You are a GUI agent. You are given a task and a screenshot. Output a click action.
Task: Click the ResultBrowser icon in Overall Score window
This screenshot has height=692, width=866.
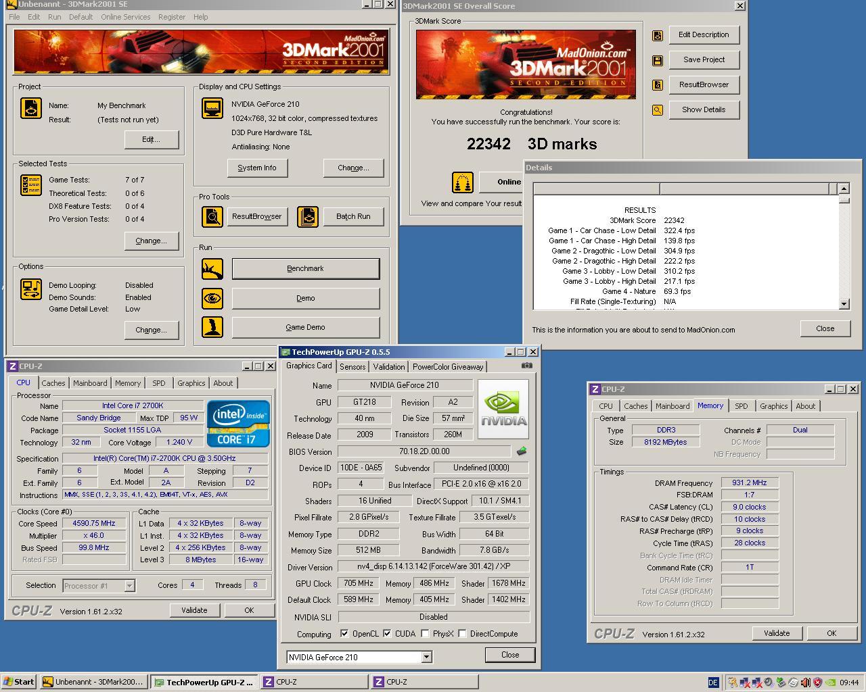coord(657,85)
